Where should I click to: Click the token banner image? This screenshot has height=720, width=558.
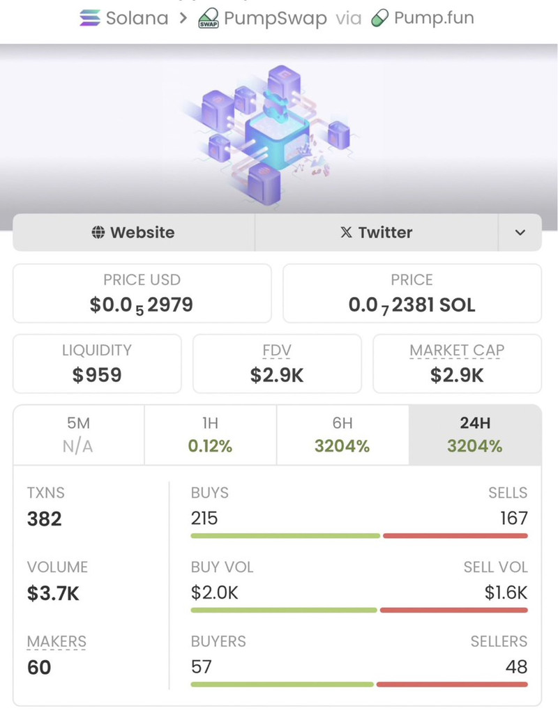(x=278, y=129)
